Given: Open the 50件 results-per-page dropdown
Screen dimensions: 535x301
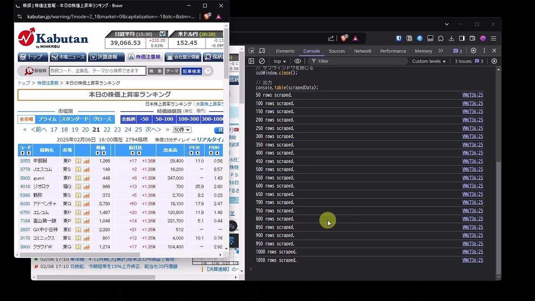Looking at the screenshot, I should coord(182,130).
